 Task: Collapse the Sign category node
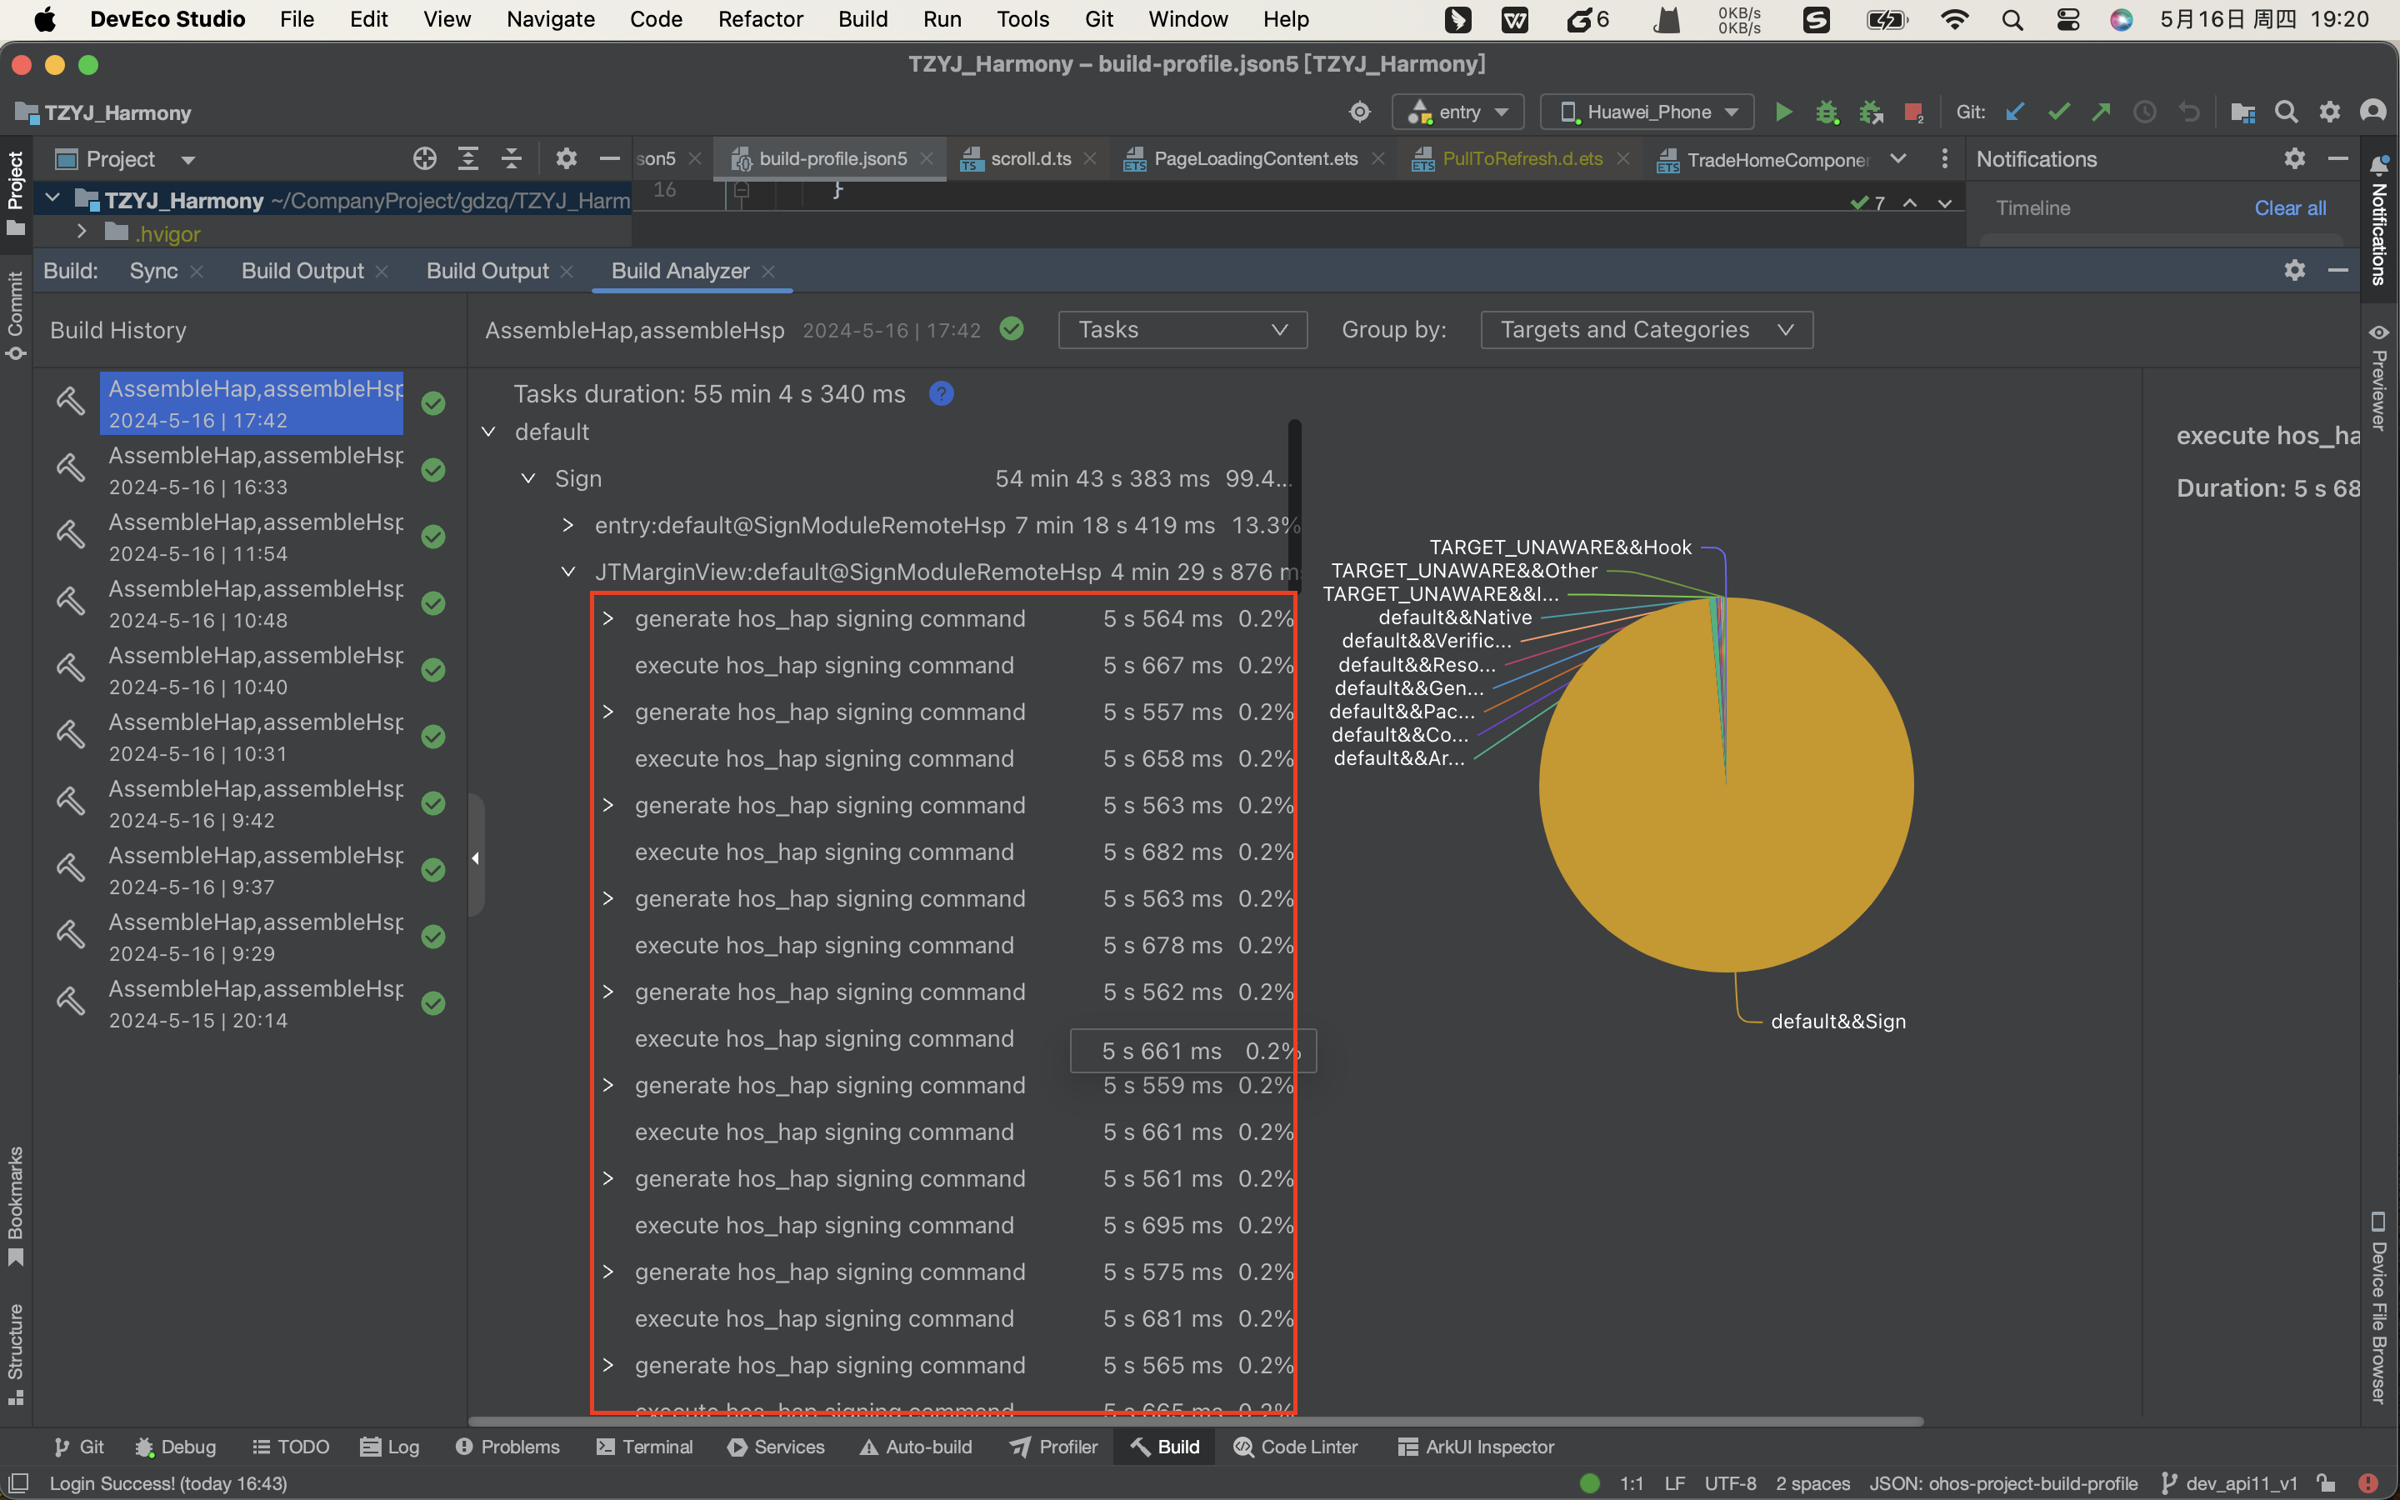pos(528,478)
